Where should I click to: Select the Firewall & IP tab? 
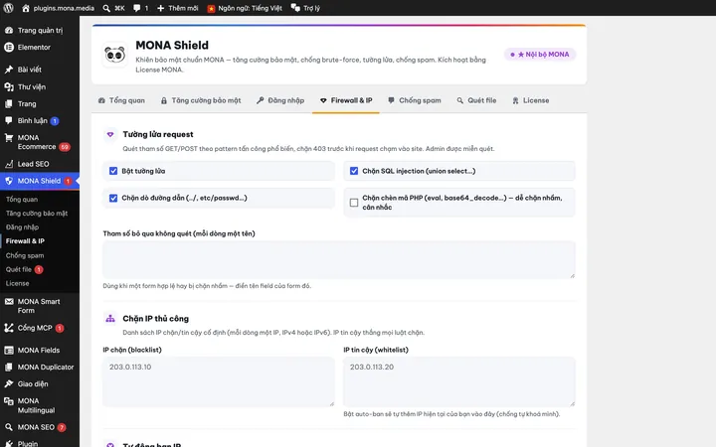(x=346, y=100)
